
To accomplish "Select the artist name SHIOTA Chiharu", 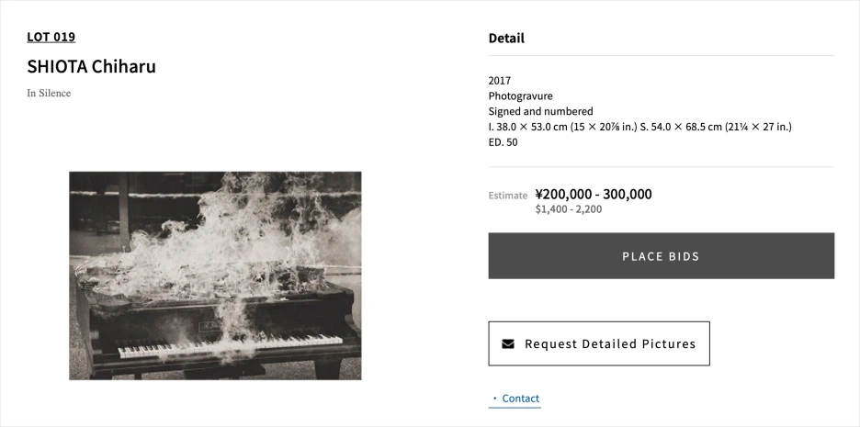I will [x=92, y=67].
